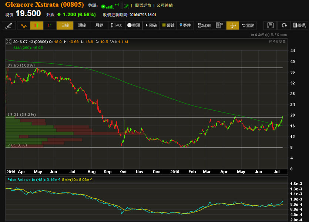Toggle the 警號 alert markers
The height and width of the screenshot is (222, 309).
(168, 26)
